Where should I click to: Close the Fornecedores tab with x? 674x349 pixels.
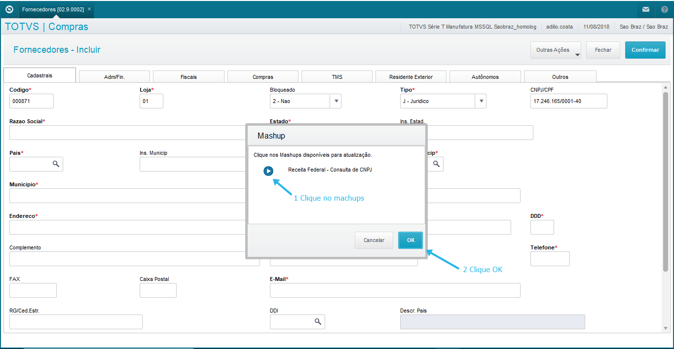click(89, 9)
